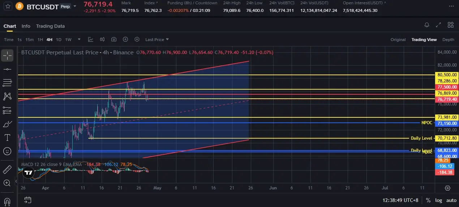The image size is (459, 207).
Task: Select the 15m time interval
Action: click(30, 40)
